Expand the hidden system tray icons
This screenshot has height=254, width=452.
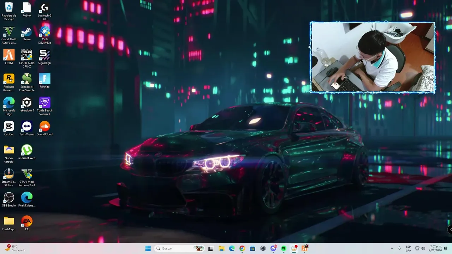[392, 248]
